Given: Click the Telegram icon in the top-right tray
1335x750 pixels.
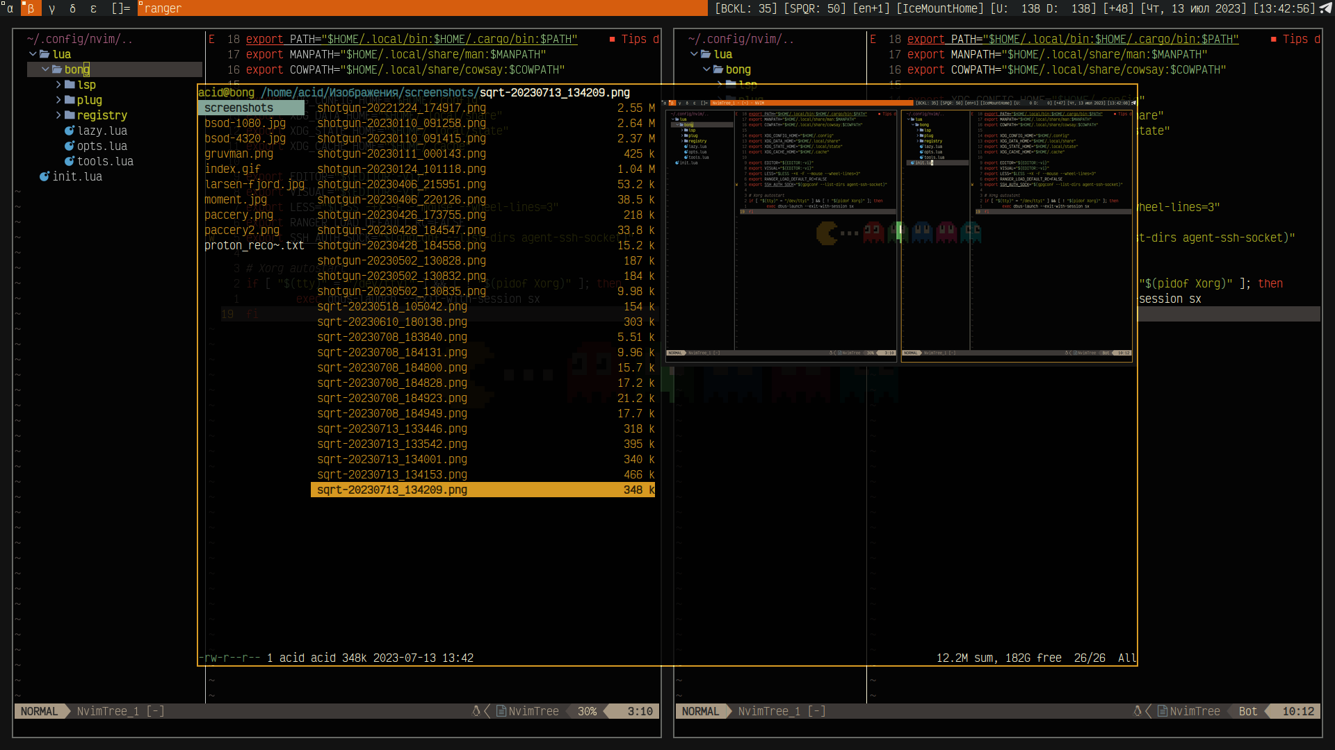Looking at the screenshot, I should click(x=1327, y=8).
